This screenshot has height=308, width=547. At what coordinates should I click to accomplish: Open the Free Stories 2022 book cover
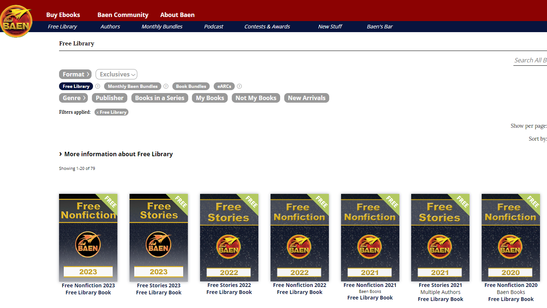tap(229, 237)
